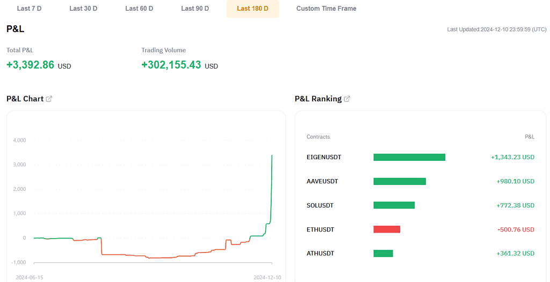Click the Trading Volume label
The width and height of the screenshot is (550, 282).
click(163, 50)
